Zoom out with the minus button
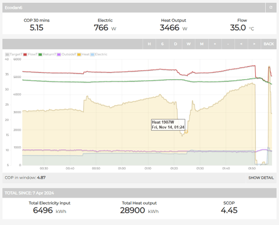Image resolution: width=279 pixels, height=225 pixels. (x=228, y=44)
